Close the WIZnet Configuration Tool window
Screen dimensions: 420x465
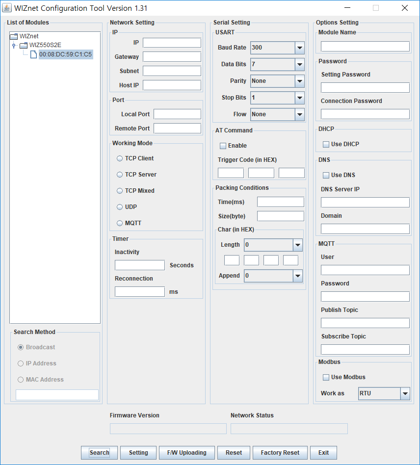[405, 8]
